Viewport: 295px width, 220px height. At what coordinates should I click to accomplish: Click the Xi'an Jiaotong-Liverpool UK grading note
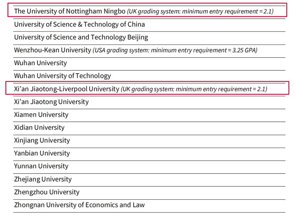[x=194, y=89]
